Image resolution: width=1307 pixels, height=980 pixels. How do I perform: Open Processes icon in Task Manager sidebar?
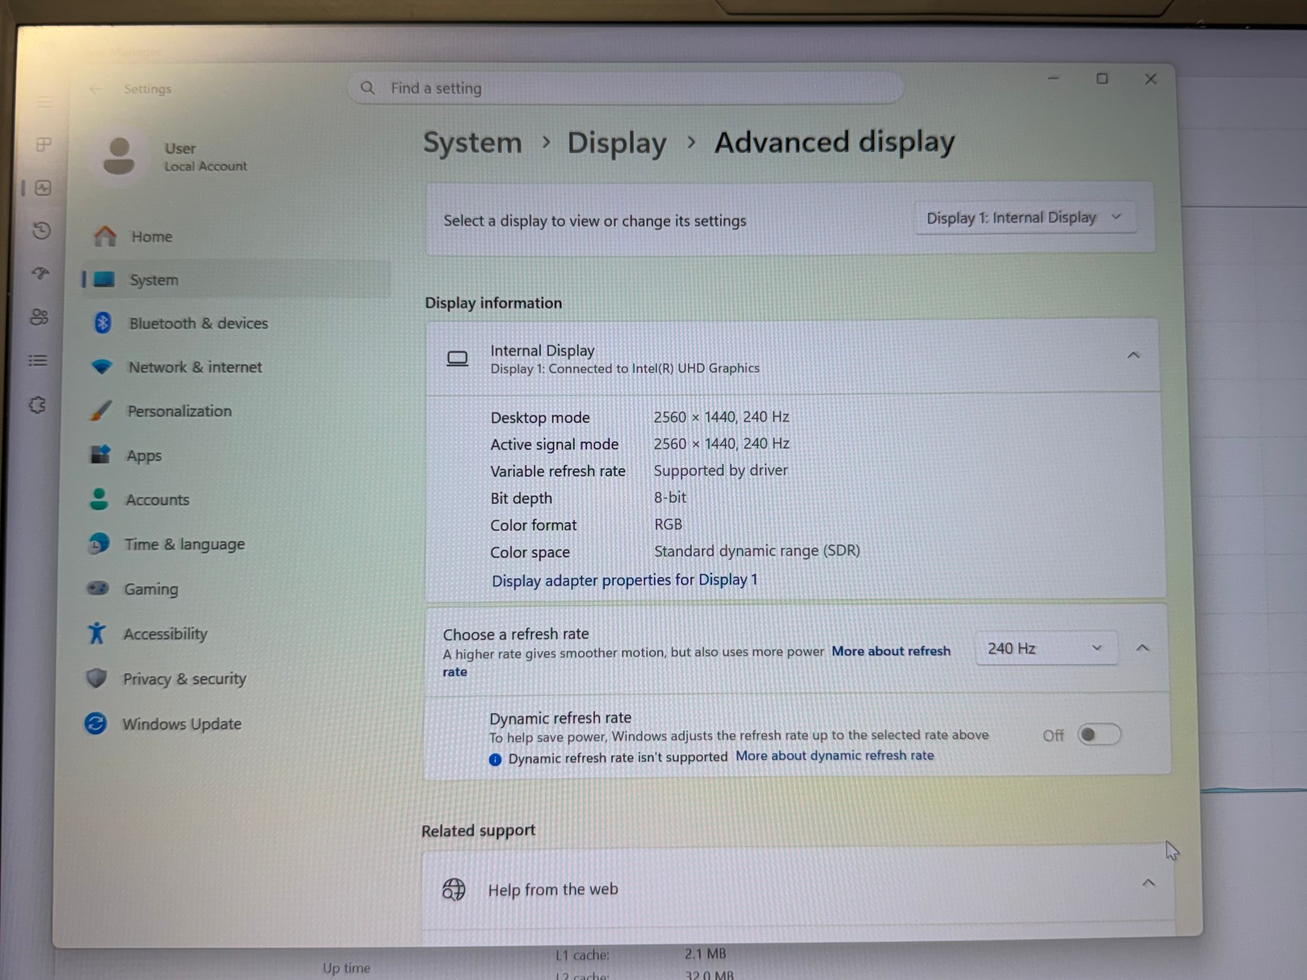click(x=43, y=144)
